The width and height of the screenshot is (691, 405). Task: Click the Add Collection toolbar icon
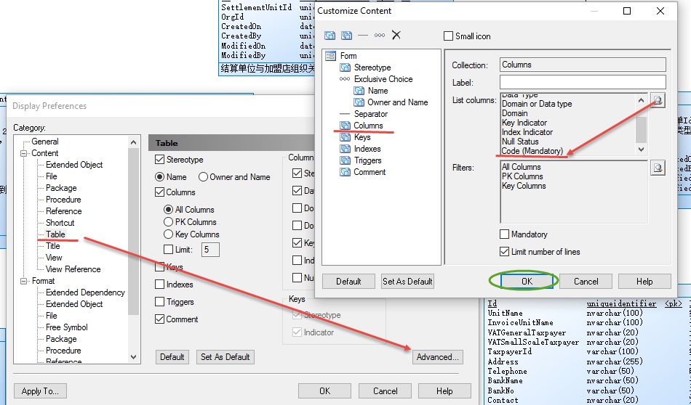click(347, 35)
